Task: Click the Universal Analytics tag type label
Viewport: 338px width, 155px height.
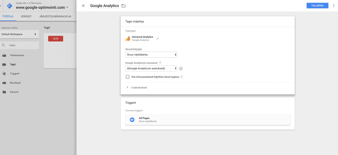Action: point(142,37)
